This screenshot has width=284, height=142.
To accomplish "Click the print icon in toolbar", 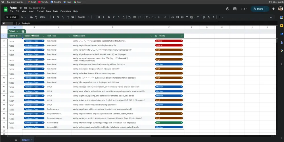I will coord(31,17).
